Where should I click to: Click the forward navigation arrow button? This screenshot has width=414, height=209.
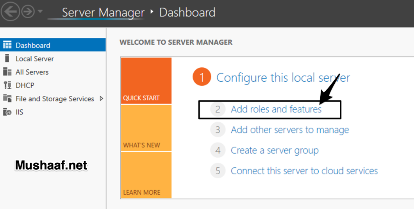[28, 12]
